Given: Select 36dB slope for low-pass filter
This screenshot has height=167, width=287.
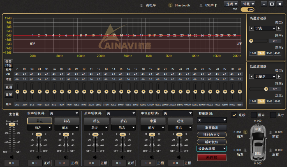Looking at the screenshot, I should [x=269, y=102].
